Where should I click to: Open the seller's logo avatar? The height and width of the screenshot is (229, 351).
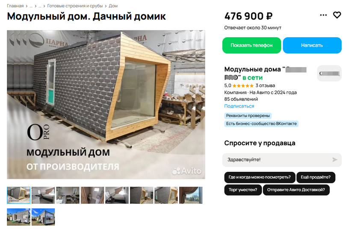click(329, 73)
